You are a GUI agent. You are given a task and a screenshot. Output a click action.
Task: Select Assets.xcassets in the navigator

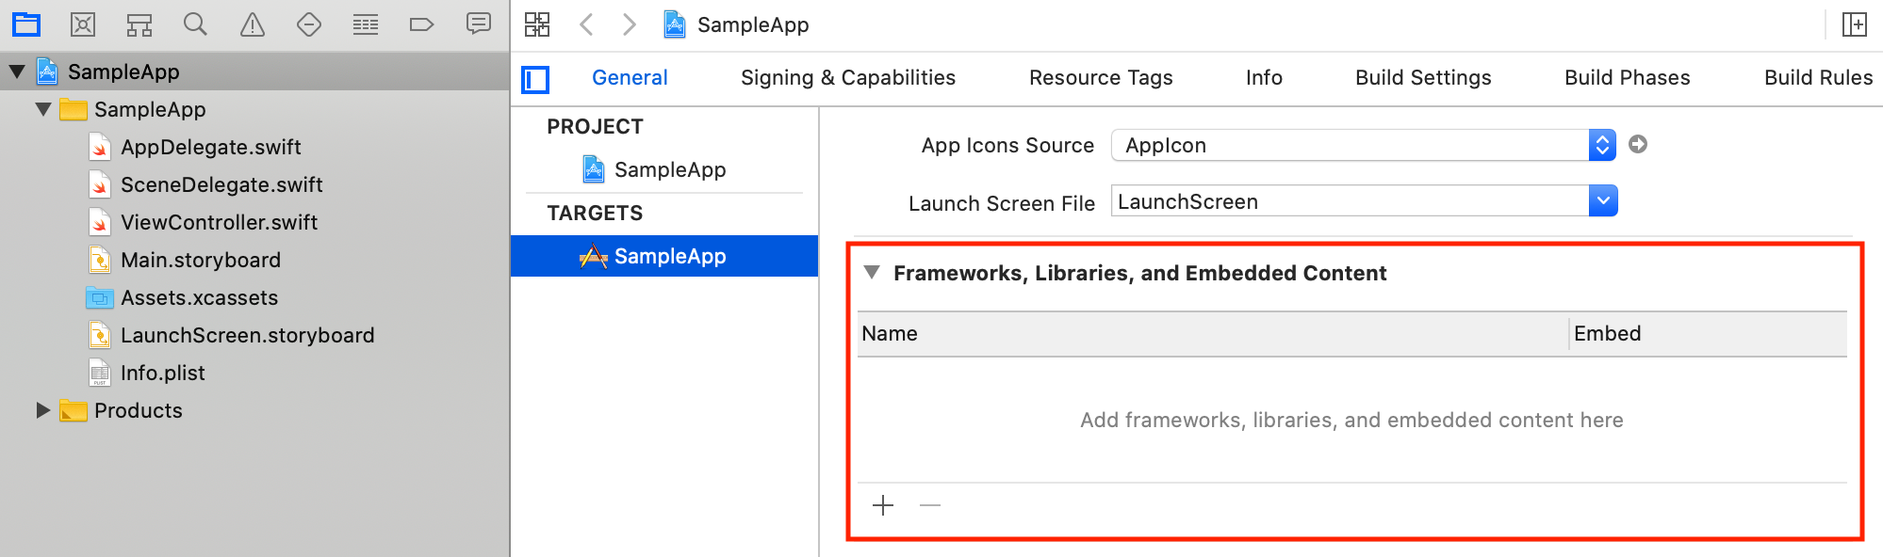point(199,297)
